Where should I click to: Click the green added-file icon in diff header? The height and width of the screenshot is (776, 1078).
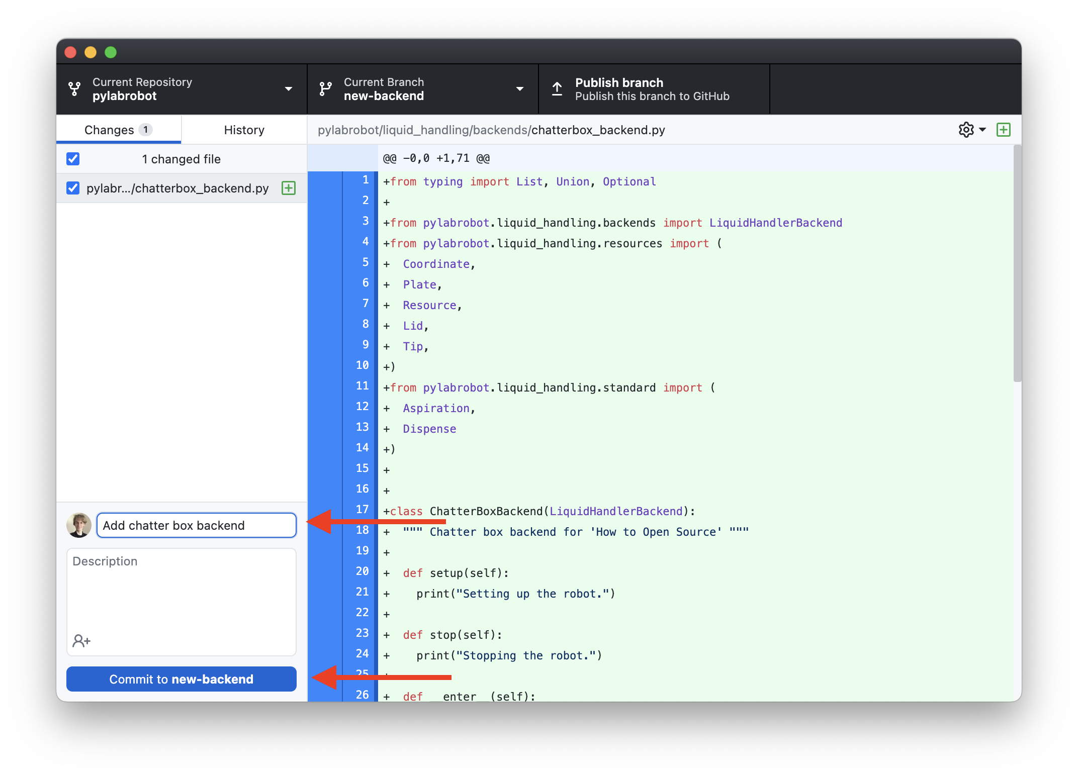point(1003,130)
